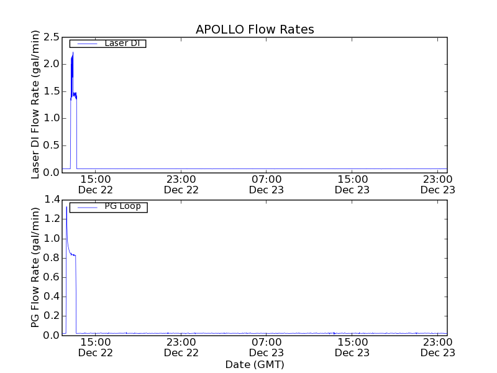Click the 0.2 tick on PG Flow axis
Viewport: 497px width, 373px height.
tap(52, 316)
